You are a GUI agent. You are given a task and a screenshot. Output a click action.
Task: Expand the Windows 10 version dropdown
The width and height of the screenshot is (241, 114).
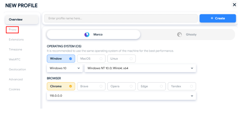[65, 68]
